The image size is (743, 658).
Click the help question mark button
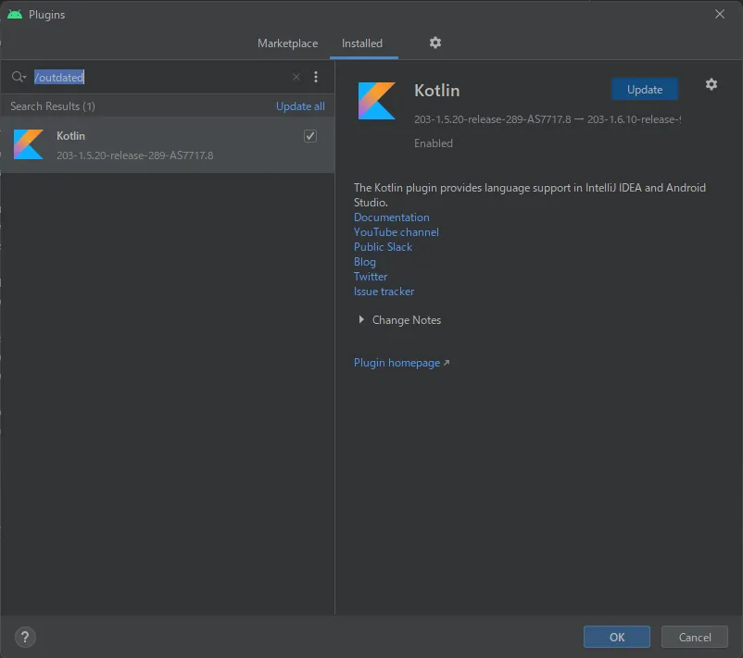(25, 637)
